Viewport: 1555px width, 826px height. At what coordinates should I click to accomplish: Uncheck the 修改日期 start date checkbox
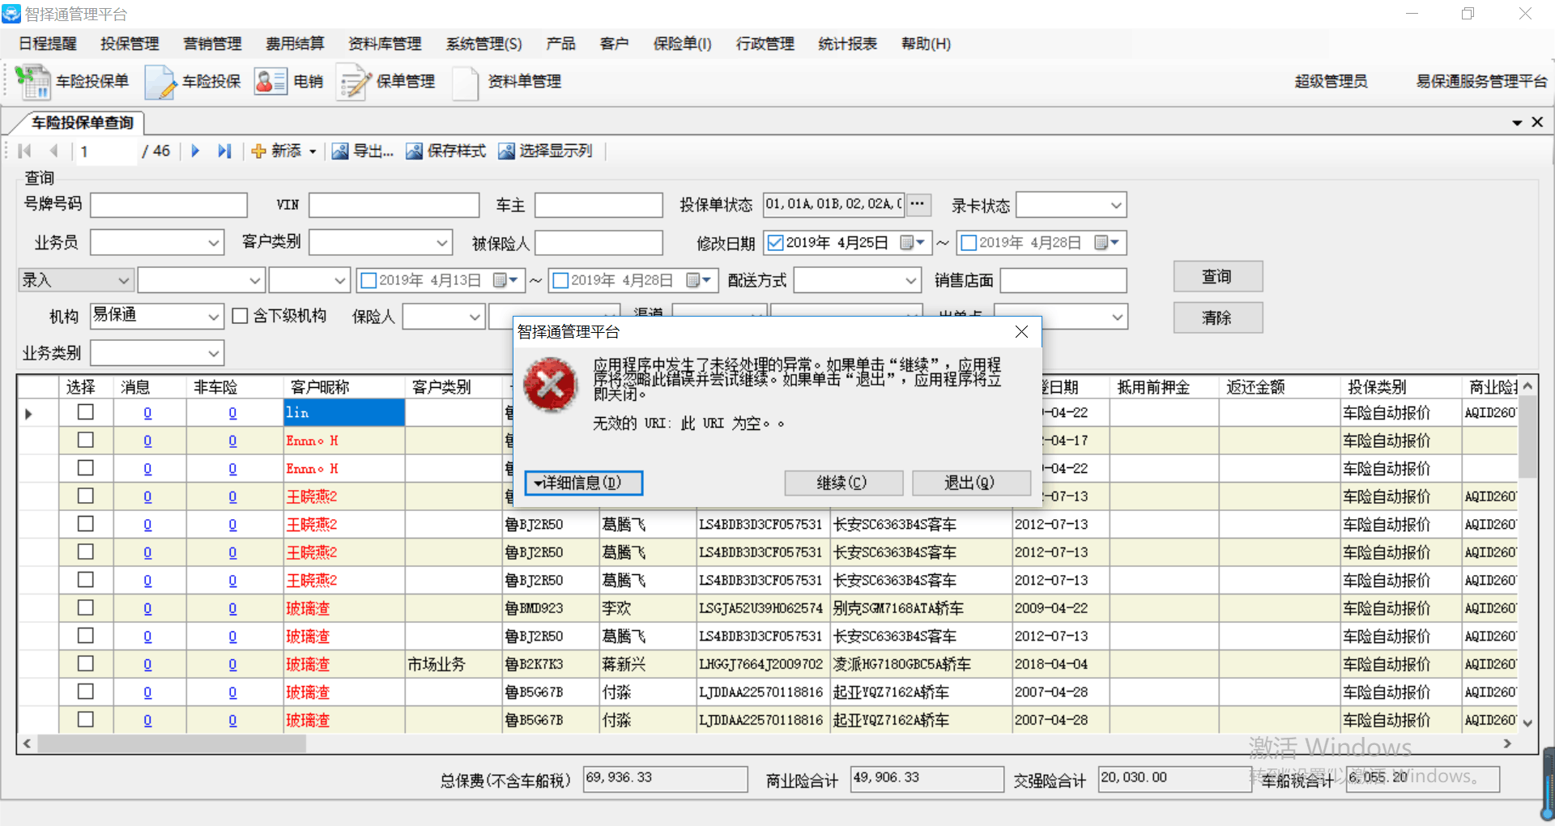coord(775,243)
